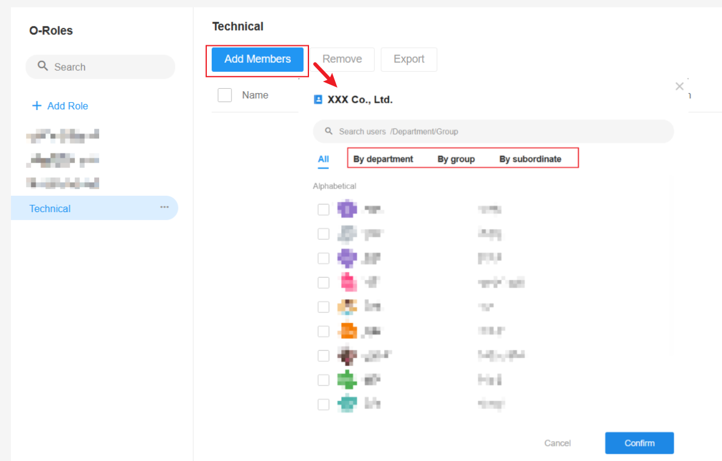Click the Confirm button
This screenshot has height=461, width=722.
639,443
